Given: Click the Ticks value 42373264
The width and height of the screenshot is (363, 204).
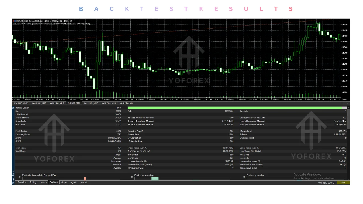Looking at the screenshot, I should pos(229,111).
